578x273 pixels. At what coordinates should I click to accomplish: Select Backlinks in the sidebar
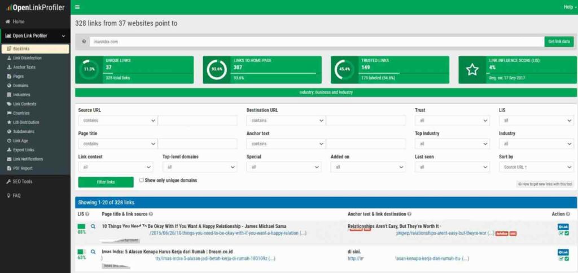pyautogui.click(x=35, y=48)
